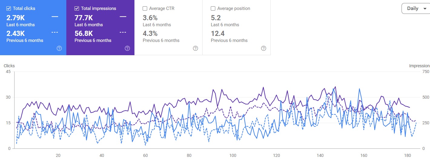
Task: Click help icon on Average CTR card
Action: pyautogui.click(x=196, y=48)
